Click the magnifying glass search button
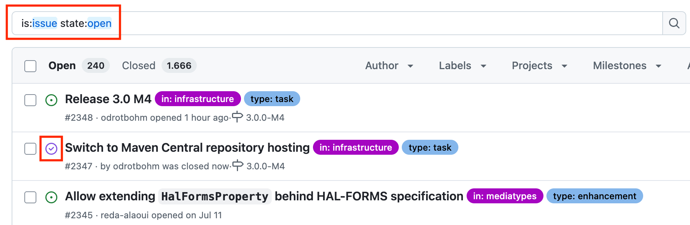Image resolution: width=690 pixels, height=225 pixels. [x=674, y=23]
